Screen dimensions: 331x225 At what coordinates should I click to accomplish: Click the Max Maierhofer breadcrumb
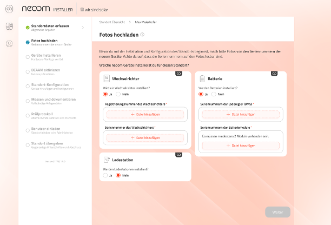(x=145, y=22)
